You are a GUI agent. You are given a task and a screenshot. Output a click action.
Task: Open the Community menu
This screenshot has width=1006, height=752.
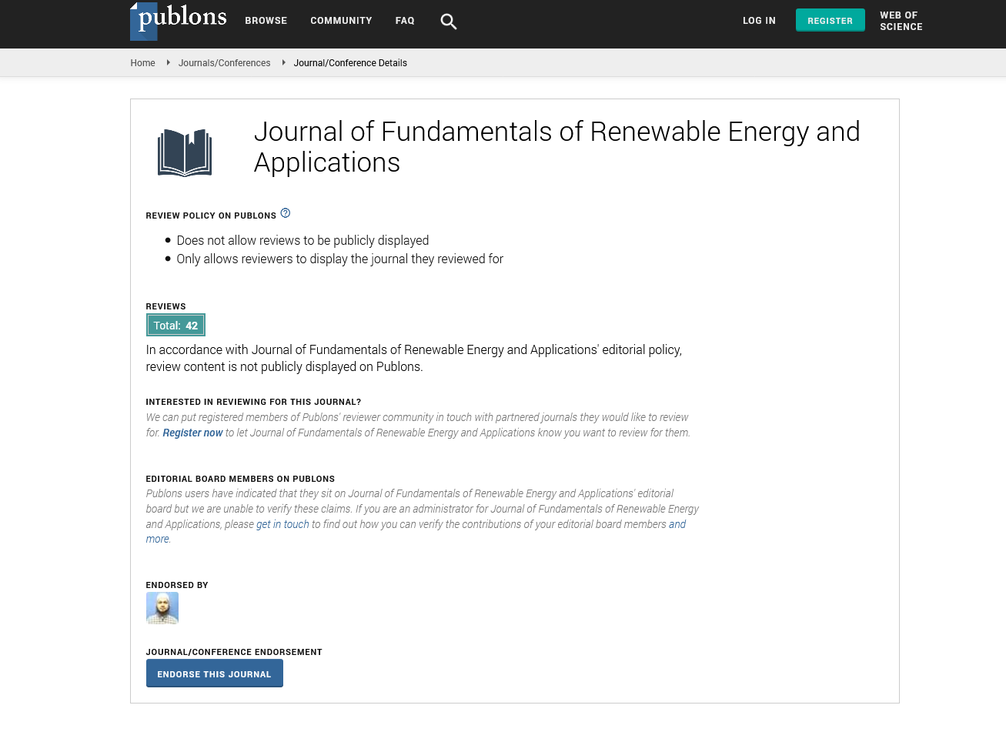(341, 21)
